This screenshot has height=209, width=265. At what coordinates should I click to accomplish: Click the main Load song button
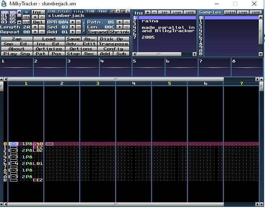pos(49,39)
